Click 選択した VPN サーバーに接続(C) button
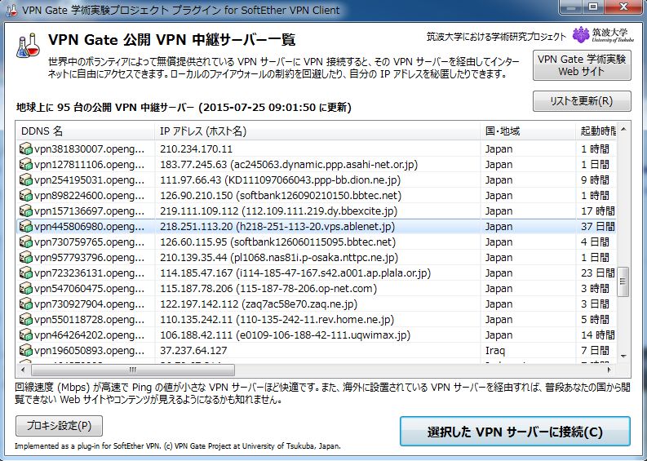The image size is (647, 461). tap(515, 432)
